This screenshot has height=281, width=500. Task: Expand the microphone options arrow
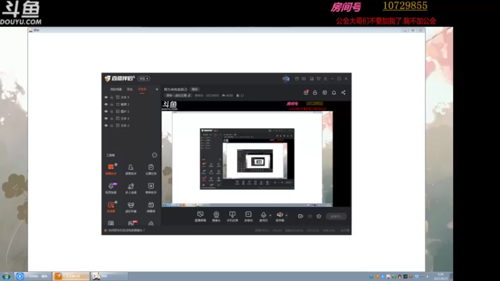pos(270,215)
